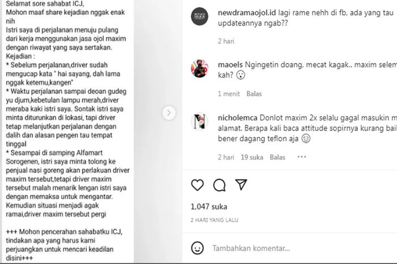This screenshot has width=397, height=264.
Task: Open emoji picker smiley icon
Action: click(x=197, y=248)
